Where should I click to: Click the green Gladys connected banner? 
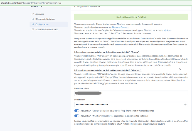(131, 17)
